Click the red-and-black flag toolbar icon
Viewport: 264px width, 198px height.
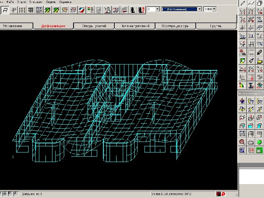82,10
